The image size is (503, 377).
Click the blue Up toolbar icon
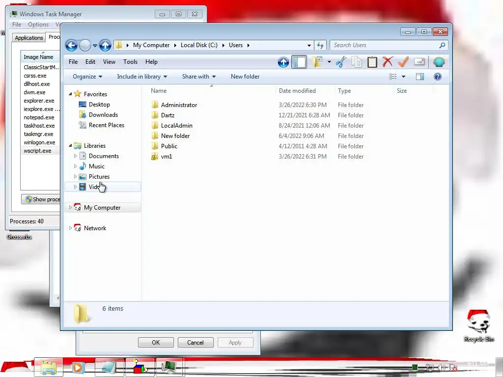[x=283, y=62]
